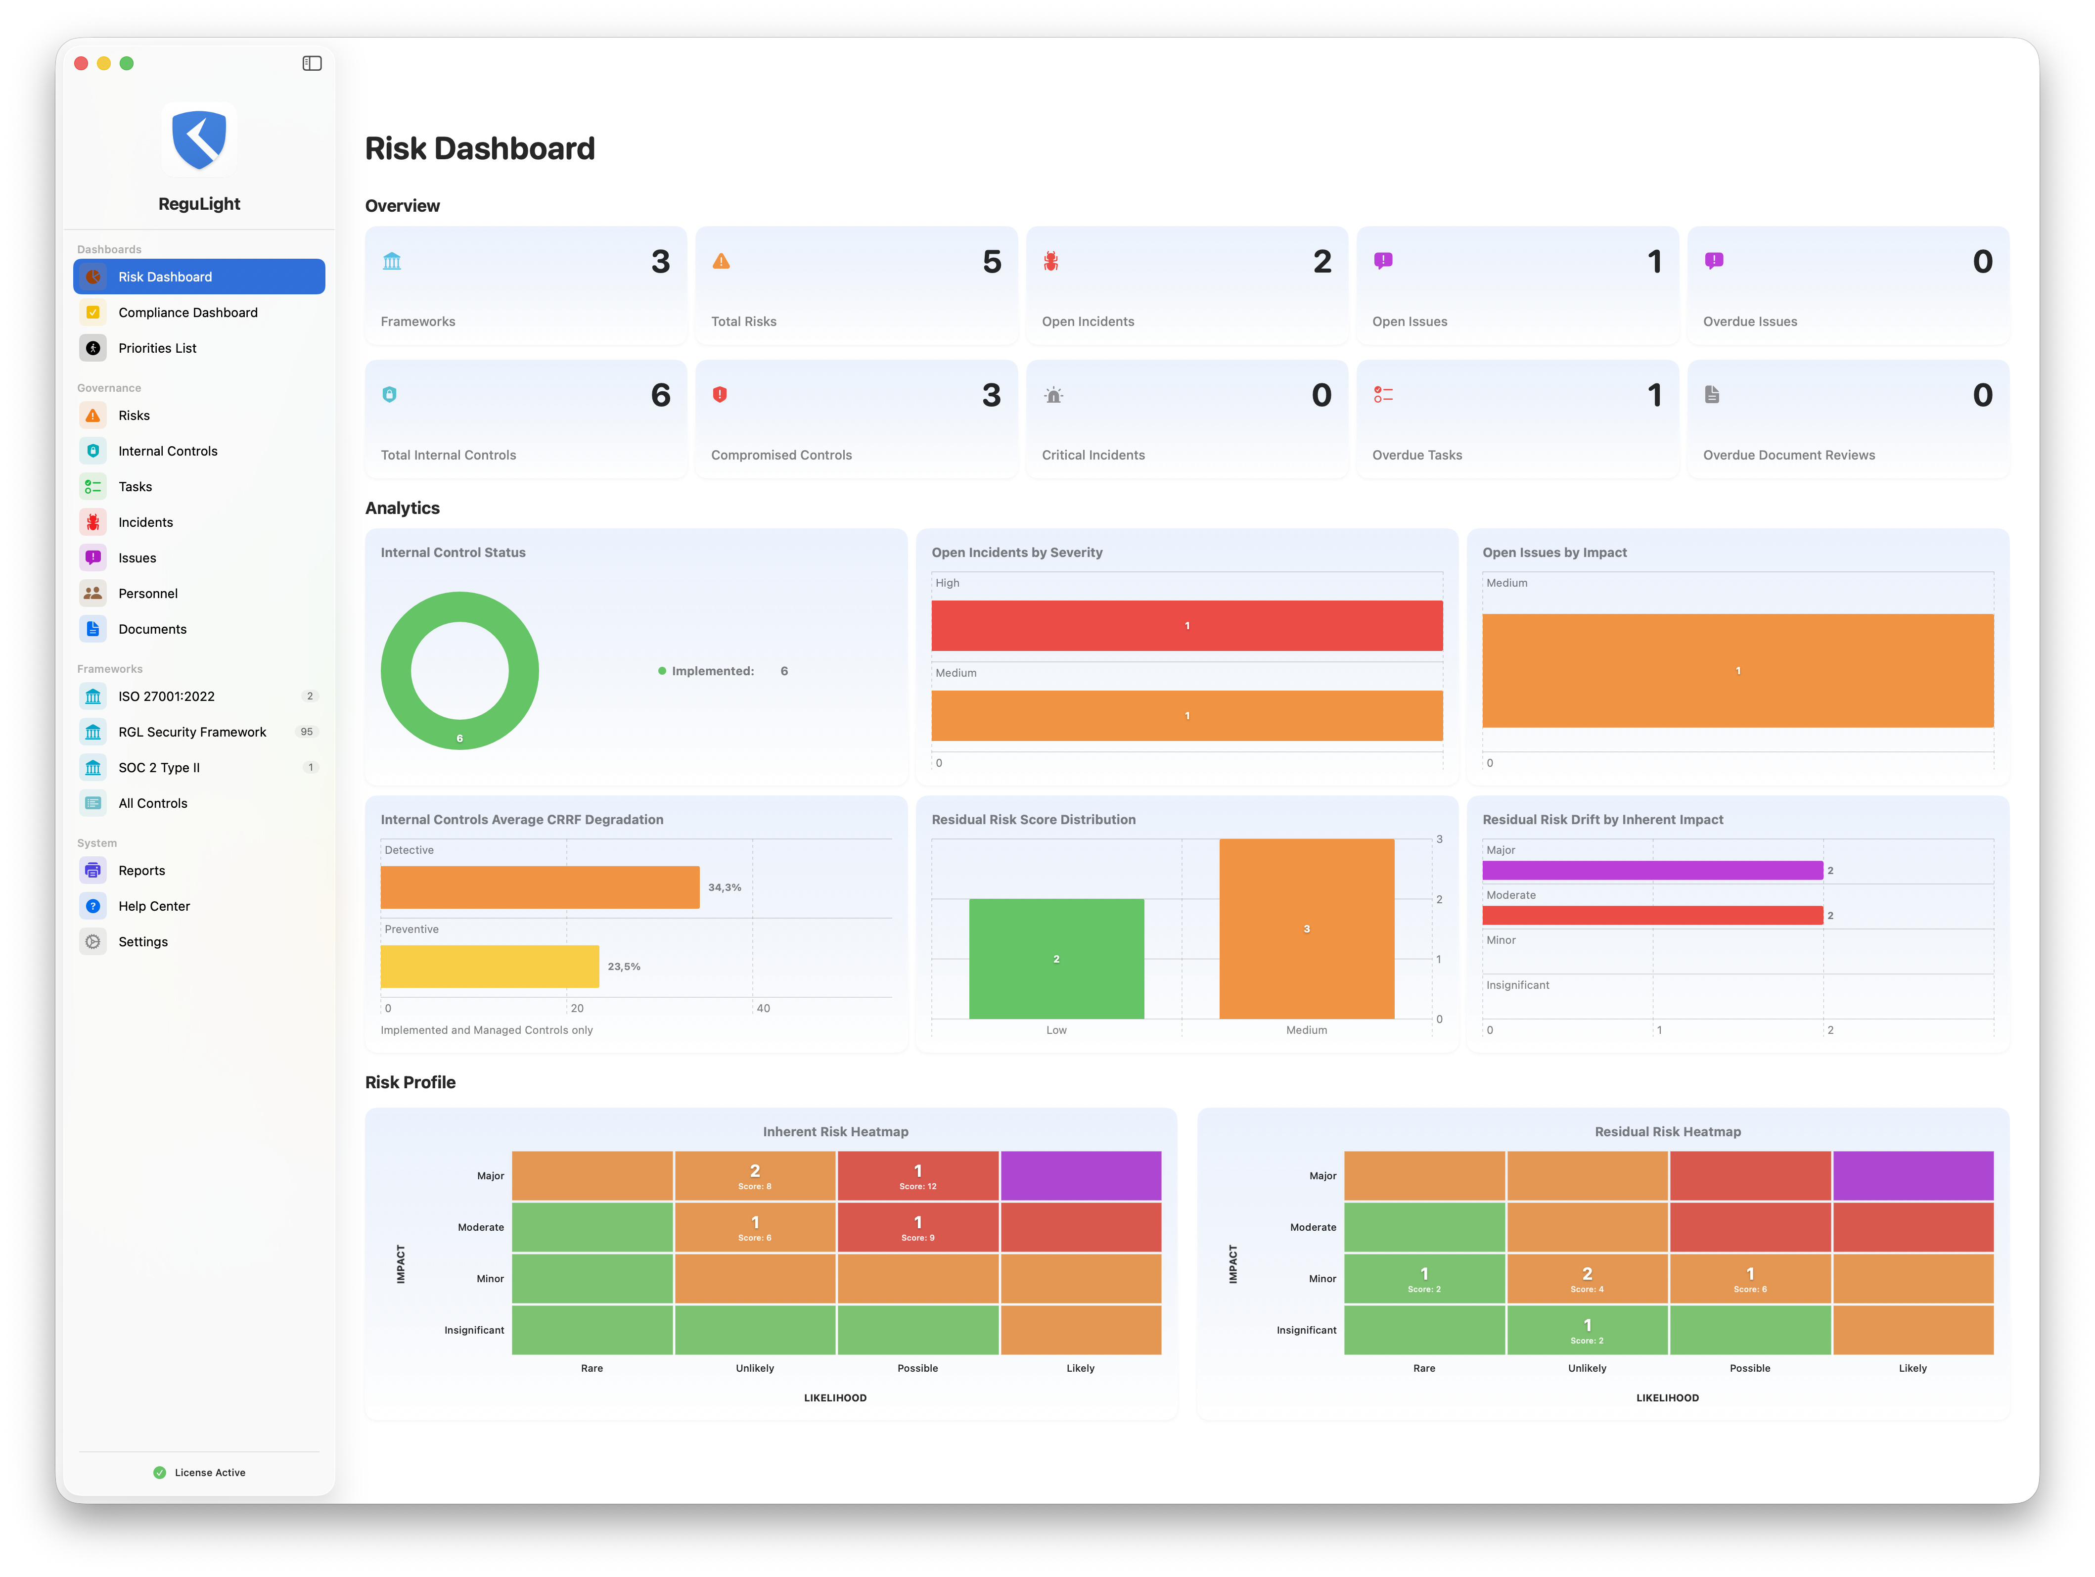Select RGL Security Framework item
Viewport: 2095px width, 1577px height.
coord(192,732)
